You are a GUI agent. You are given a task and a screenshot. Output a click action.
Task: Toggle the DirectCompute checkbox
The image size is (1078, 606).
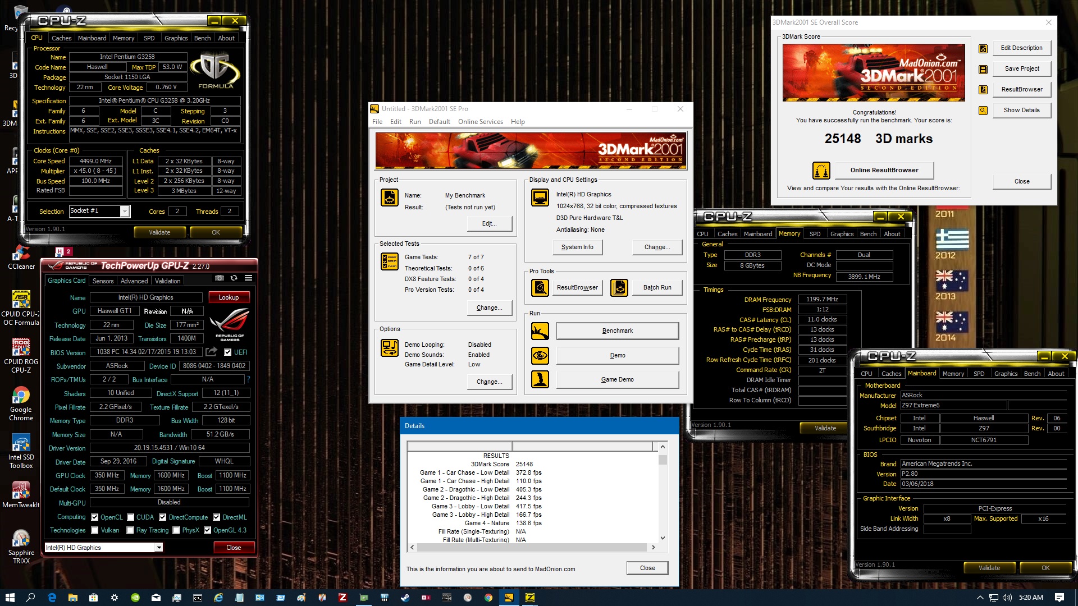tap(163, 517)
